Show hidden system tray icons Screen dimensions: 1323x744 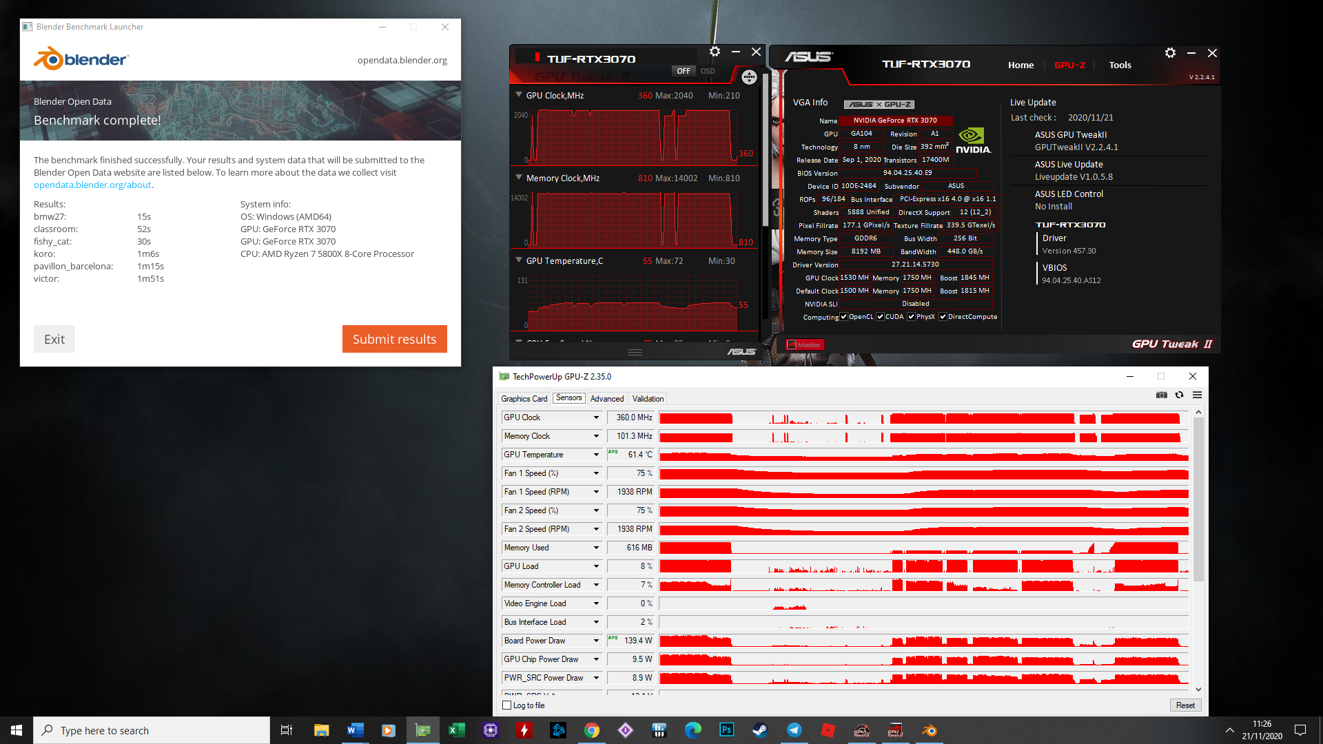tap(1229, 730)
